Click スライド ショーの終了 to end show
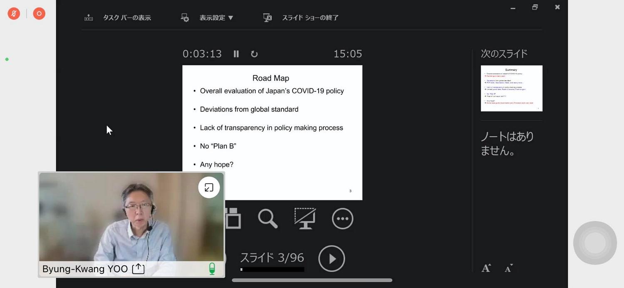The image size is (624, 288). (301, 18)
